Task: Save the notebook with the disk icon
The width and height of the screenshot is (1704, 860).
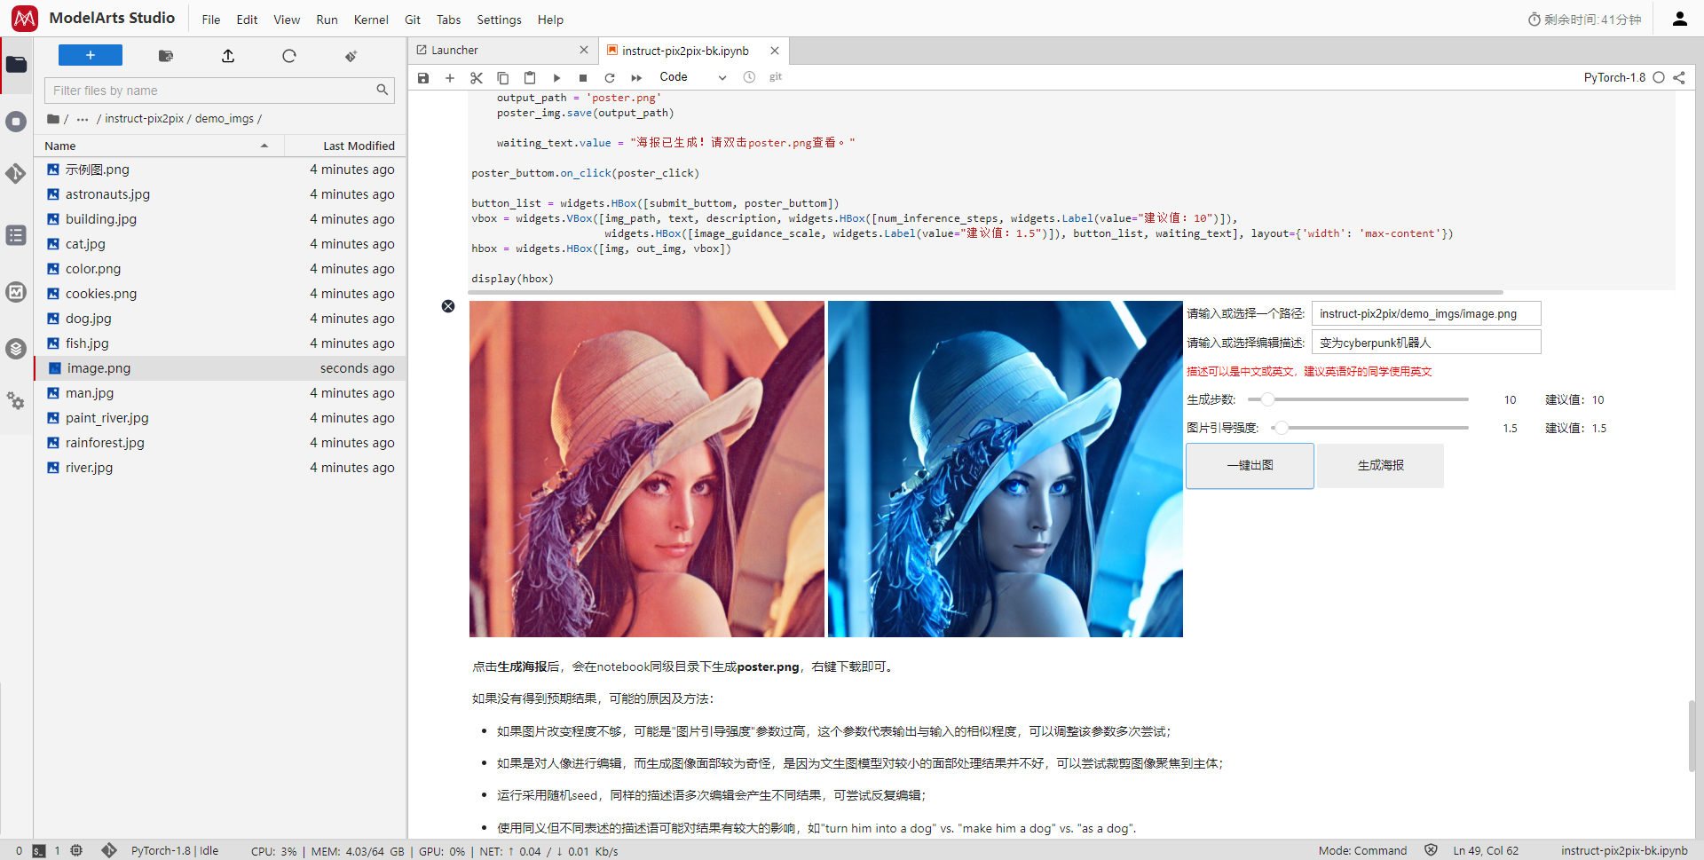Action: click(x=423, y=78)
